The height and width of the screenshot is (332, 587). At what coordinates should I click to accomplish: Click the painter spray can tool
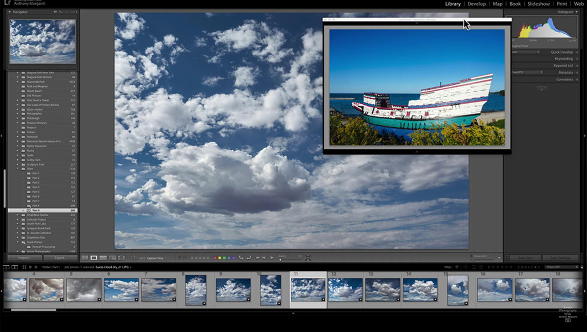pos(134,258)
